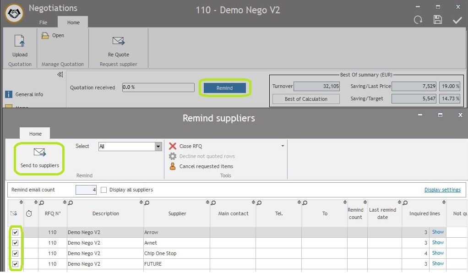Select General info in sidebar

[x=29, y=94]
